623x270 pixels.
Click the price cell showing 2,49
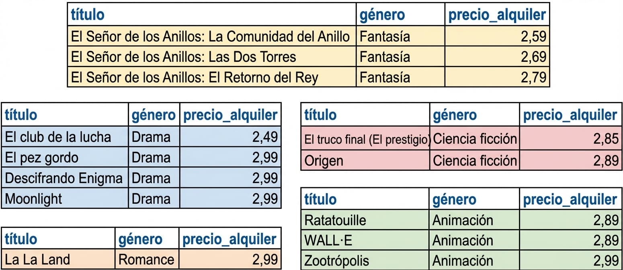click(x=230, y=137)
